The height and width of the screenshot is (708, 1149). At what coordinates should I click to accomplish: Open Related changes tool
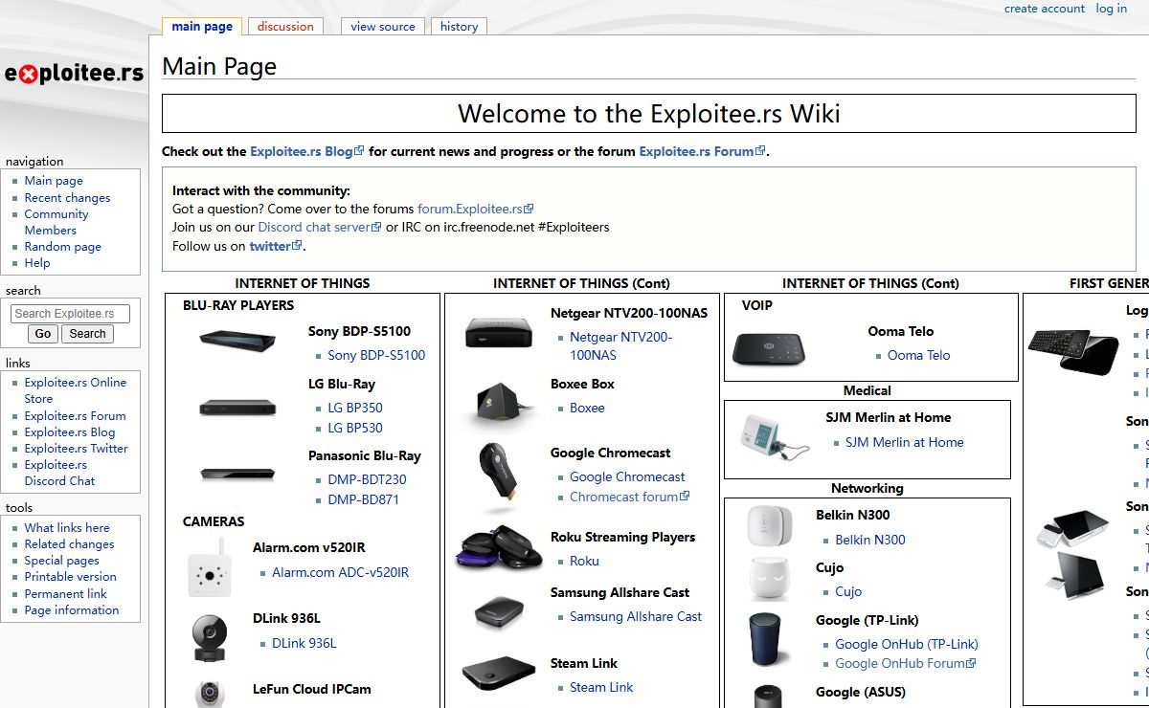tap(69, 544)
